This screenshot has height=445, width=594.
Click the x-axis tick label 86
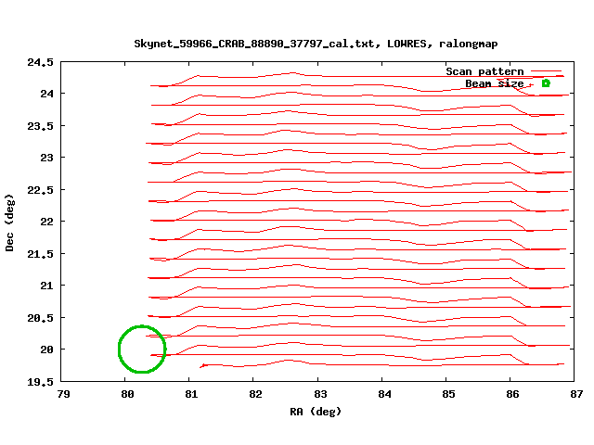coord(512,394)
